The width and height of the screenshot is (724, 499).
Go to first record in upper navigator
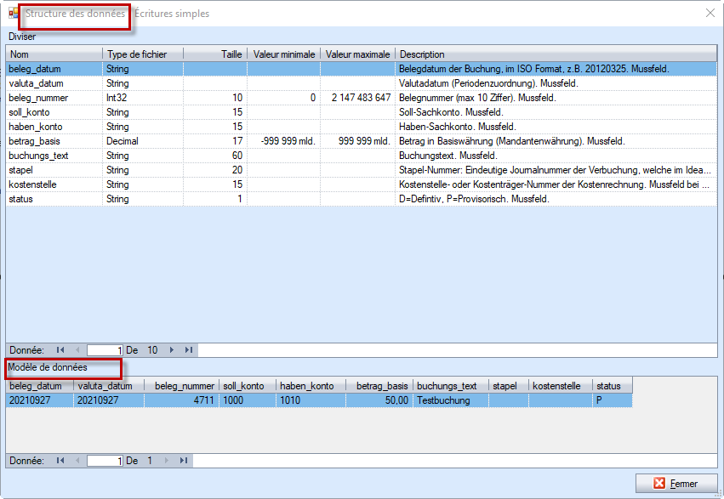point(60,349)
